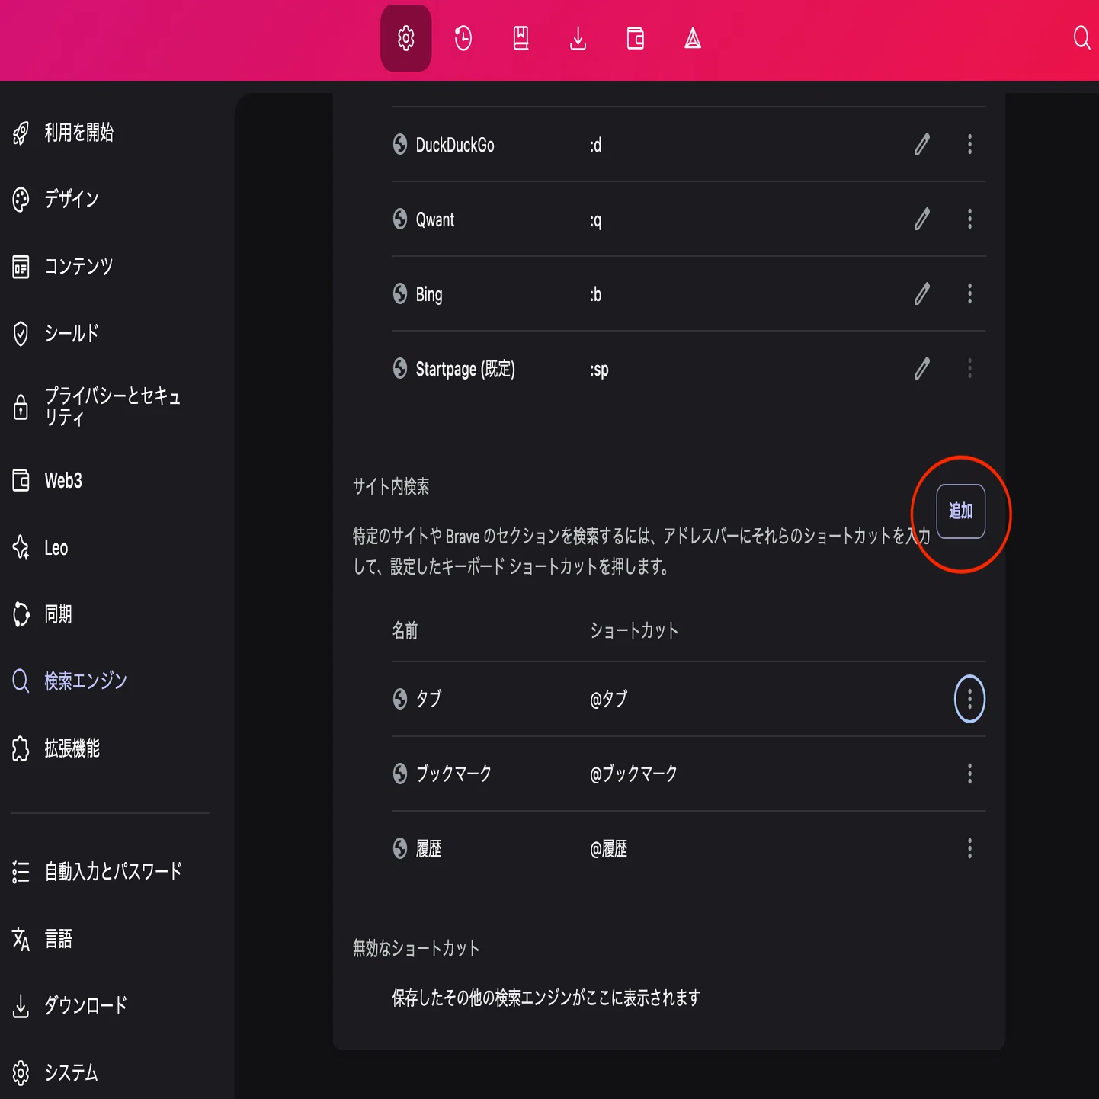The width and height of the screenshot is (1099, 1099).
Task: Open more actions for 履歴 shortcut
Action: point(969,848)
